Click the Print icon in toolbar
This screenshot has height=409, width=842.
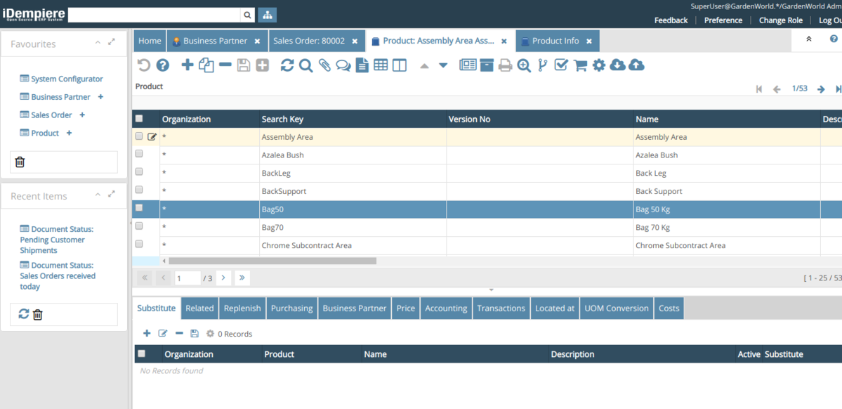point(505,65)
